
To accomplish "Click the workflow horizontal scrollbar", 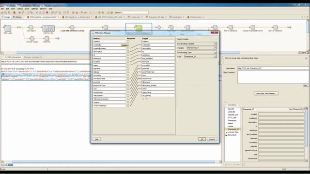I will click(x=128, y=53).
